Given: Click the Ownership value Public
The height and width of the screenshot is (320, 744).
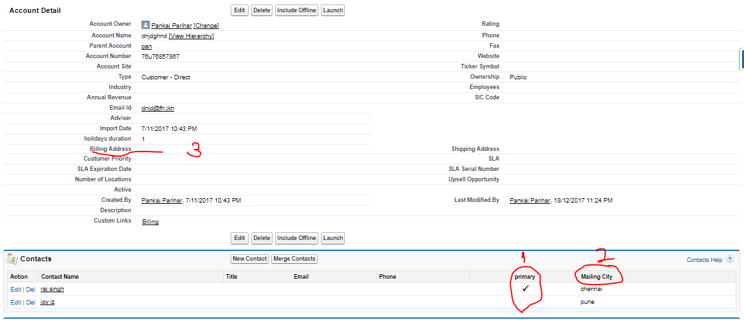Looking at the screenshot, I should tap(518, 77).
